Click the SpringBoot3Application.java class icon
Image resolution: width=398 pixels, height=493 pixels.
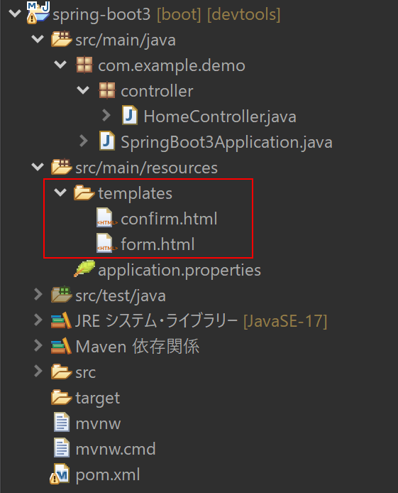click(x=107, y=141)
